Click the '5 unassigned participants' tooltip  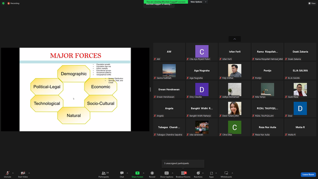(x=183, y=164)
